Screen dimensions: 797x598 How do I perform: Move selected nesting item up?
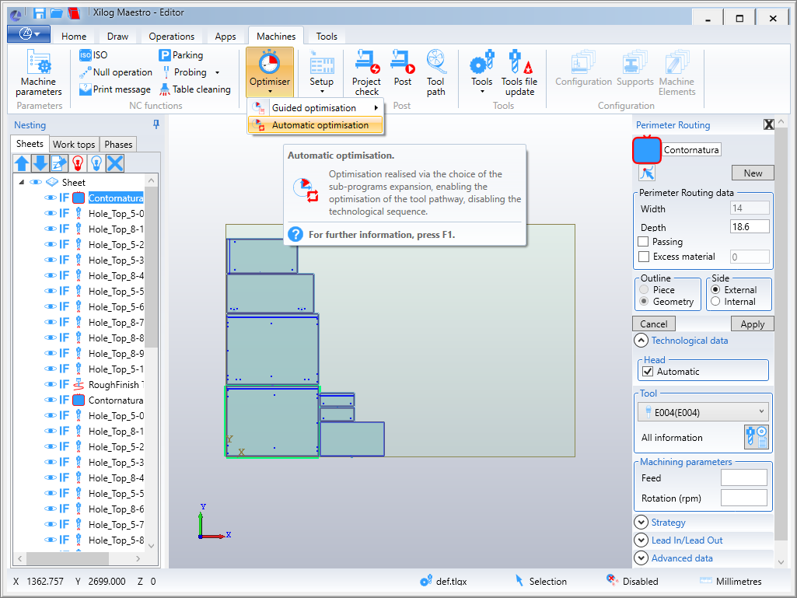[x=22, y=163]
